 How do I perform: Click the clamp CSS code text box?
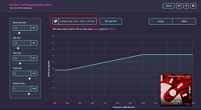[77, 21]
